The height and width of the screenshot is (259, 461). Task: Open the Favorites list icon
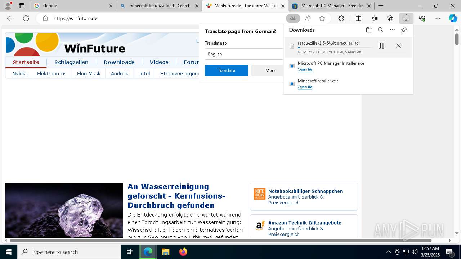click(375, 18)
